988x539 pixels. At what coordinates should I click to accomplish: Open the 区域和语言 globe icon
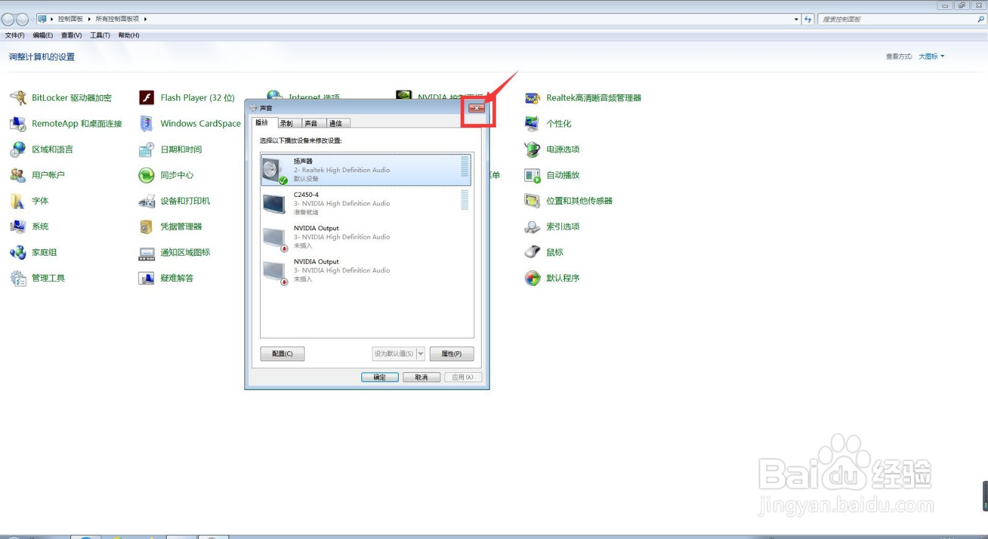click(18, 149)
